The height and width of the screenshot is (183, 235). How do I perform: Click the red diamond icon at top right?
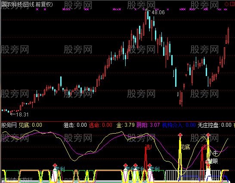tap(226, 4)
